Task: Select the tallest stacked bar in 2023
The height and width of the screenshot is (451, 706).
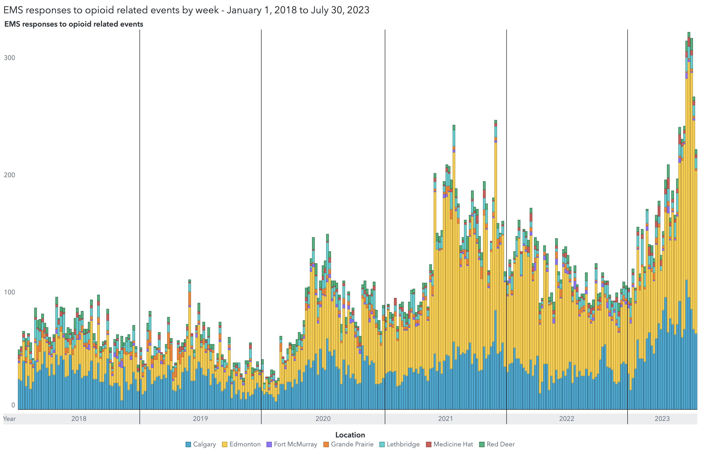Action: [x=689, y=88]
